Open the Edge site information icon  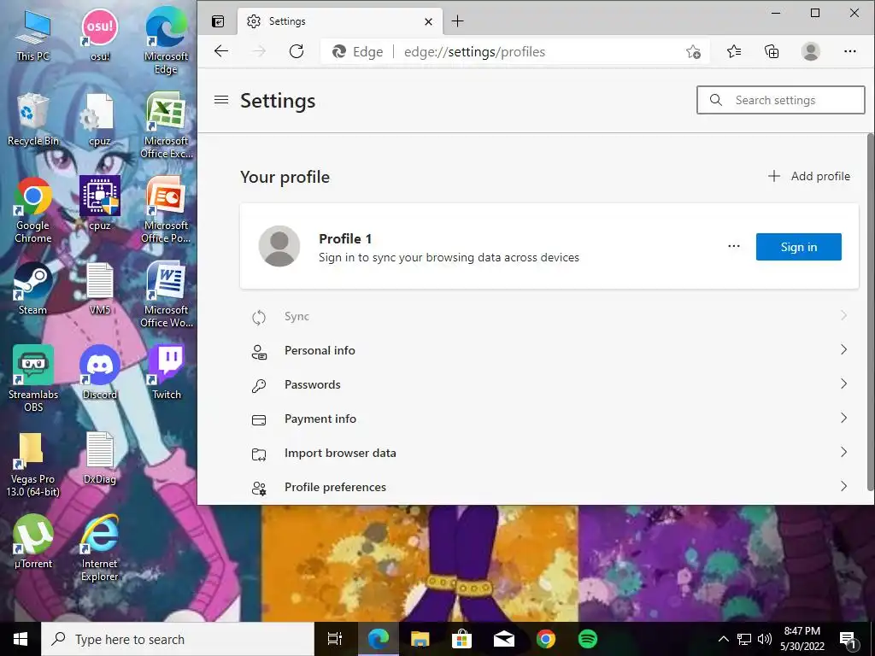[x=357, y=52]
